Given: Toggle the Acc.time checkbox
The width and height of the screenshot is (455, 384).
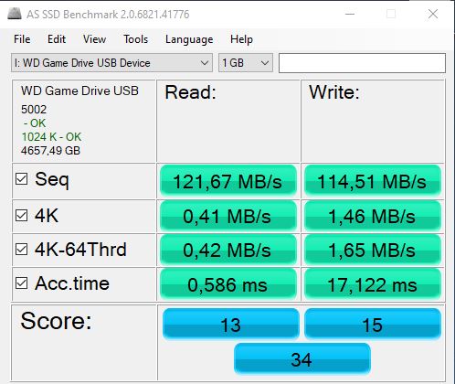Looking at the screenshot, I should tap(22, 283).
